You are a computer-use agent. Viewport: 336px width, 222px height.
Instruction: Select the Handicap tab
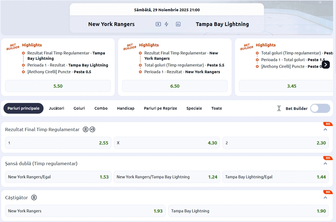point(126,108)
